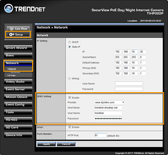Click the Apply button
This screenshot has height=155, width=168.
46,144
